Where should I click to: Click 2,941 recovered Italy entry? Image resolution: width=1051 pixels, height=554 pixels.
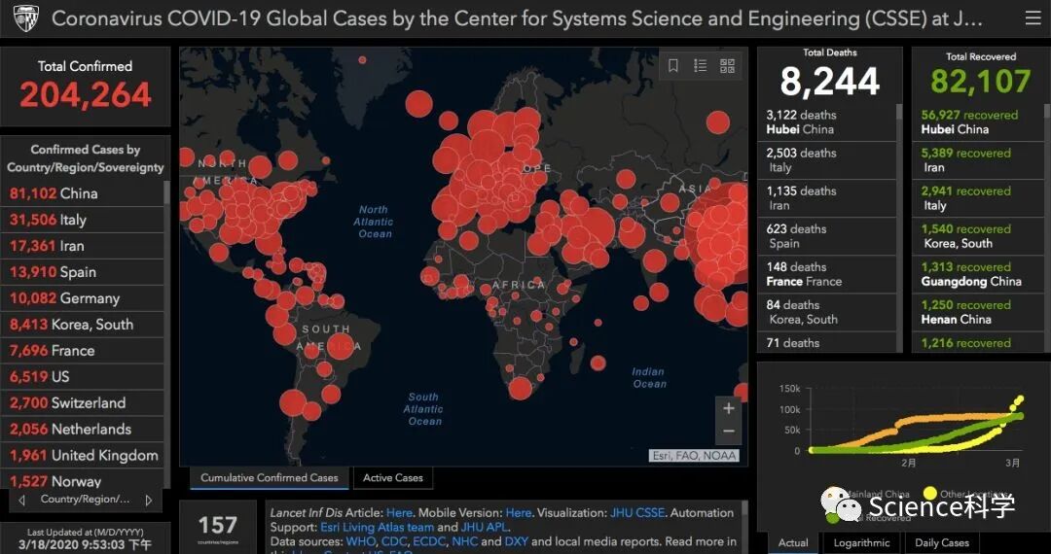pyautogui.click(x=977, y=198)
